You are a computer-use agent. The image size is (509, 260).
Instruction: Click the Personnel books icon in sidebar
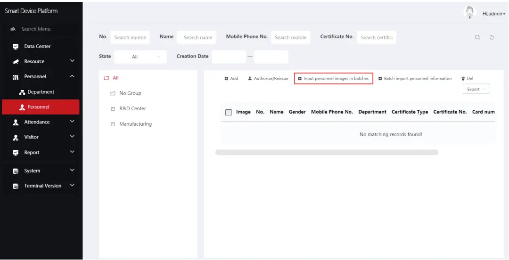16,77
